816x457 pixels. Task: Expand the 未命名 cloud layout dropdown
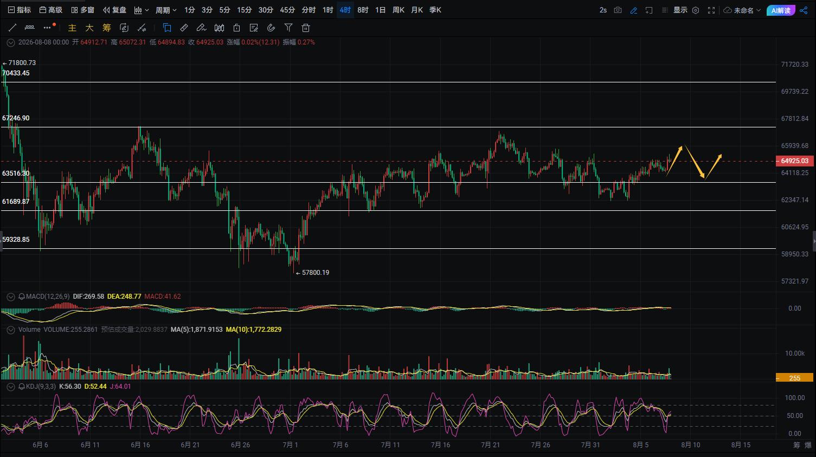[742, 10]
